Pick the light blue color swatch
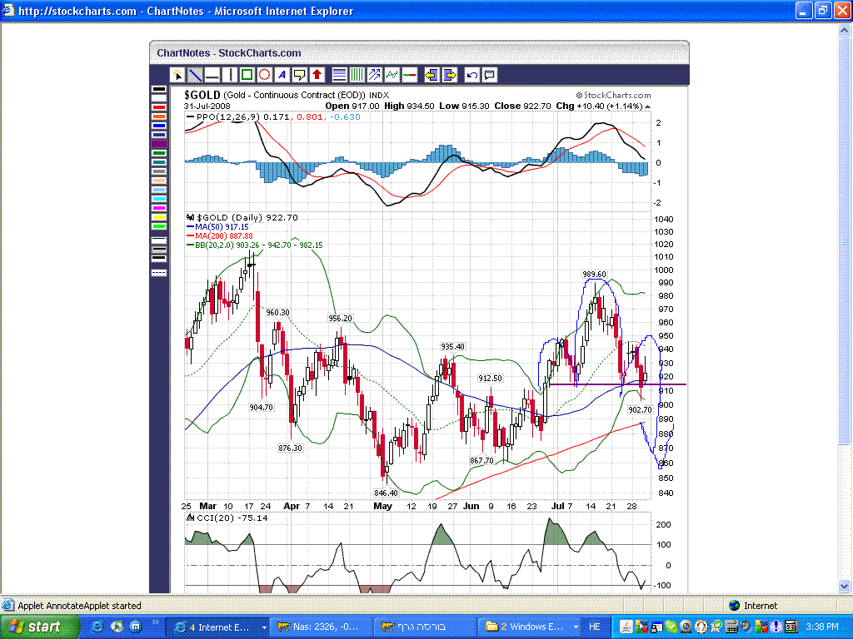 (159, 191)
